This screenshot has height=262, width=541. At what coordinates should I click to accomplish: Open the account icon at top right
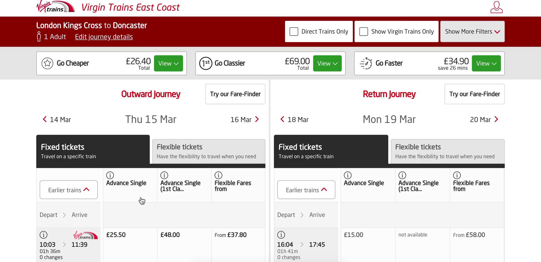[496, 7]
